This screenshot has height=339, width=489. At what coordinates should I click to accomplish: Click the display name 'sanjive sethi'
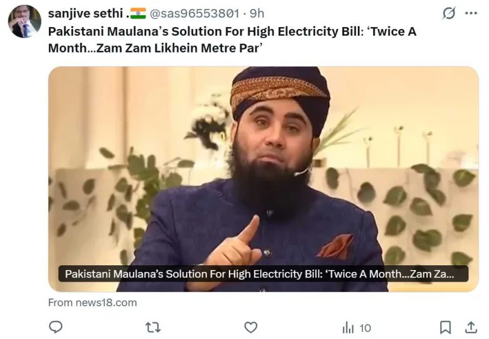tap(86, 13)
